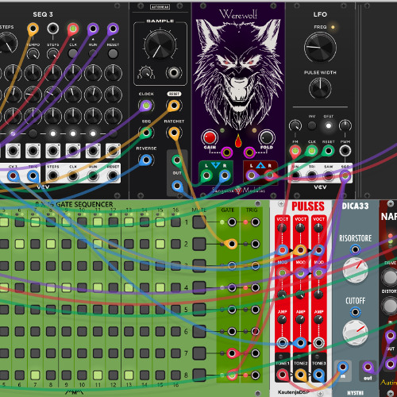This screenshot has width=397, height=397.
Task: Click the DICA33 out jack
Action: [368, 368]
